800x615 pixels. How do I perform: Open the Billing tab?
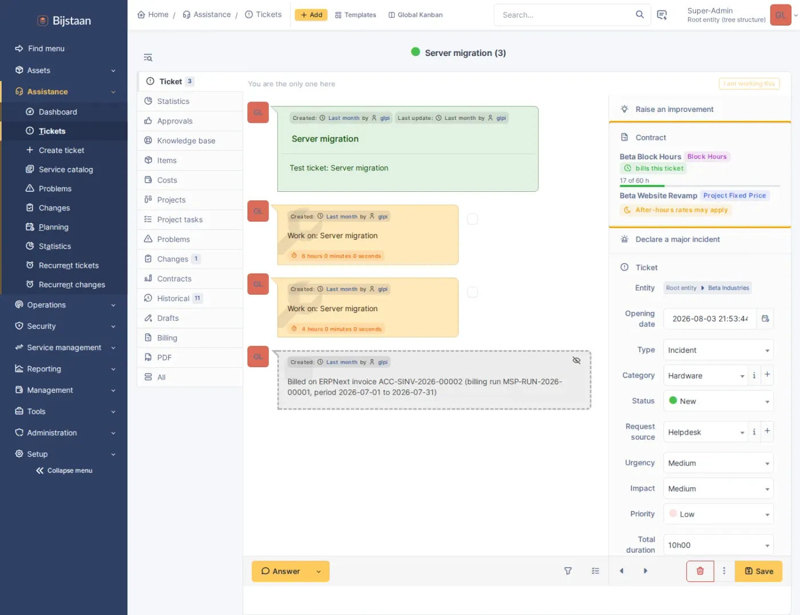(190, 337)
